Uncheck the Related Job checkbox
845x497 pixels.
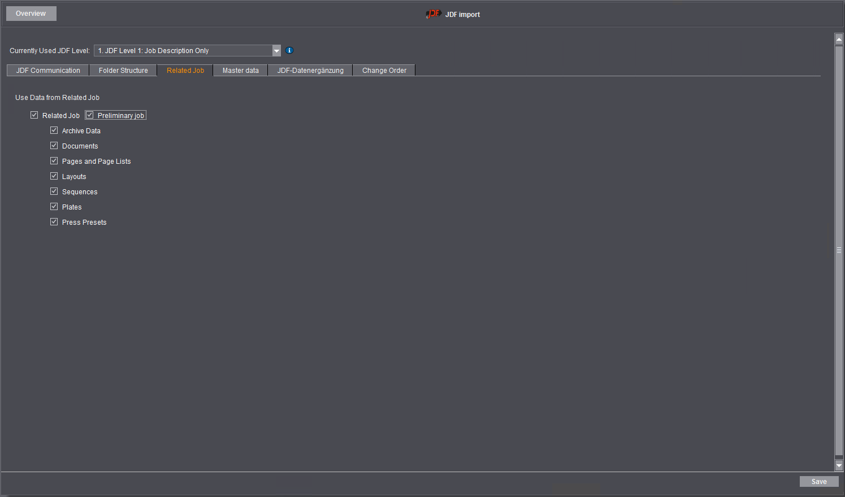(x=34, y=115)
